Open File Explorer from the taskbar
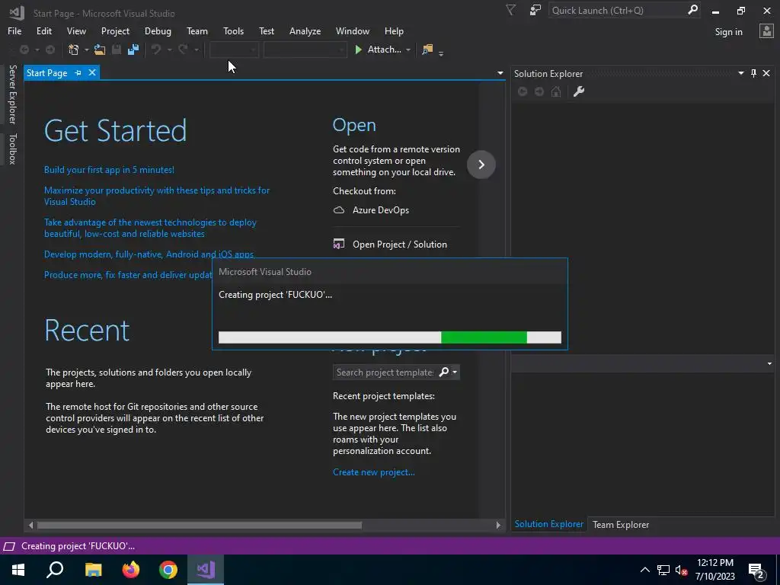 (94, 570)
